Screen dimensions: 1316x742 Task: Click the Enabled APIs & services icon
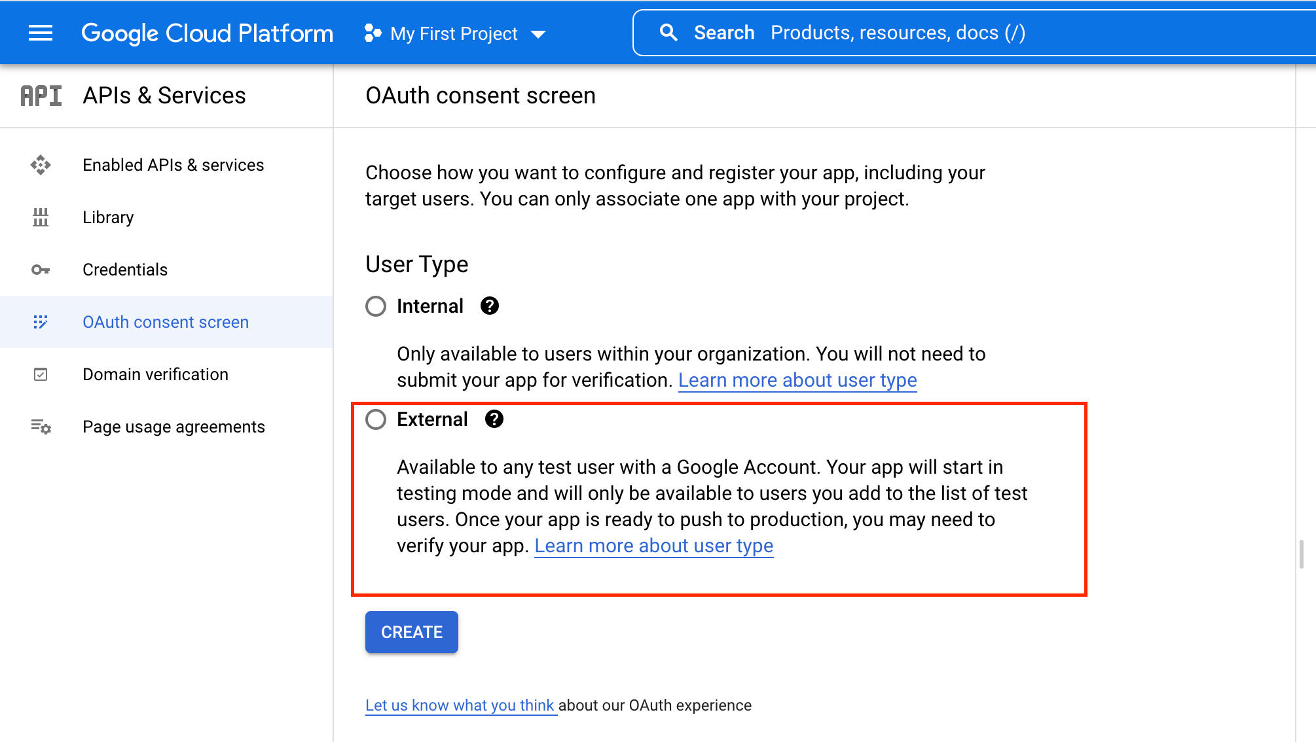pyautogui.click(x=41, y=165)
